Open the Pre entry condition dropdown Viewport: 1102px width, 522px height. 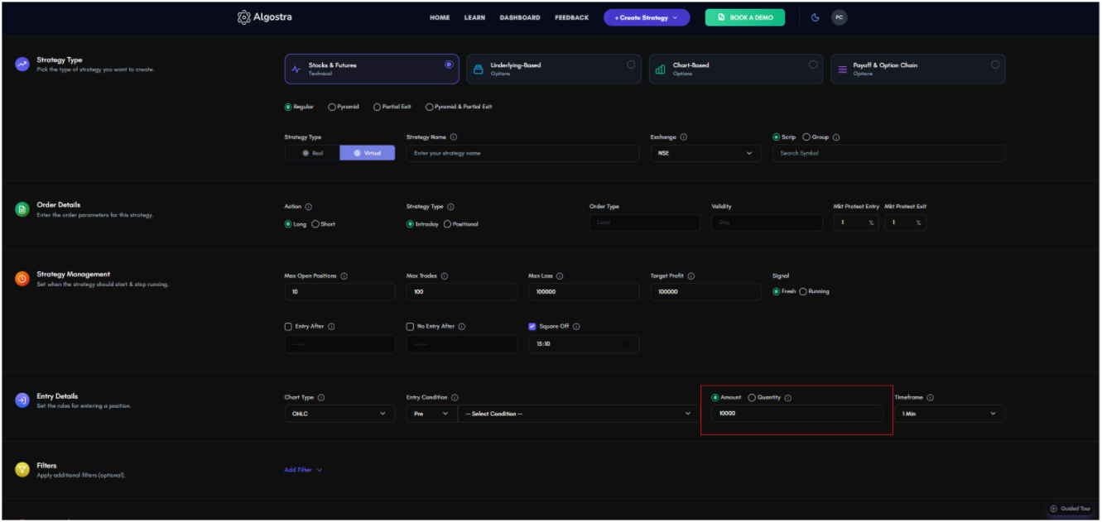[431, 414]
